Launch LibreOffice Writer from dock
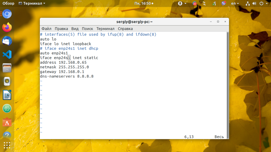The width and height of the screenshot is (271, 152). 7,95
